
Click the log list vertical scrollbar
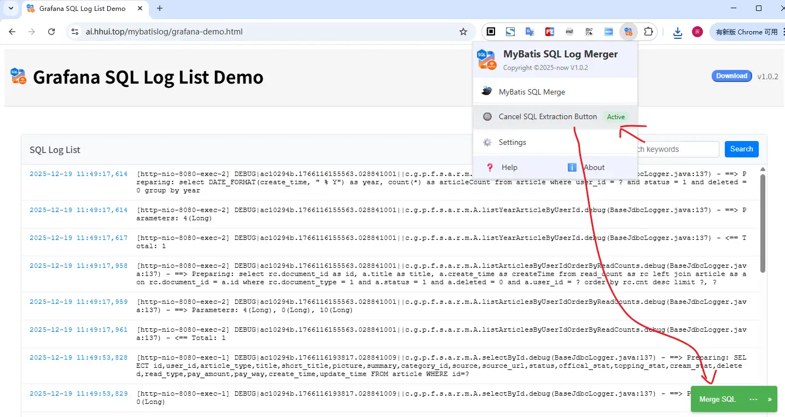click(763, 224)
